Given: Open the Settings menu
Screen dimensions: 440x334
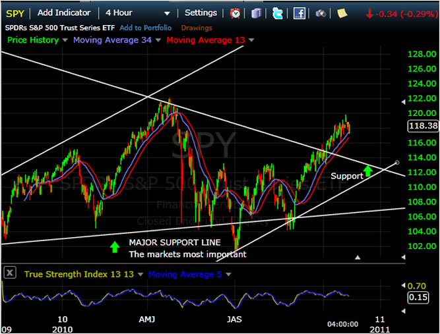Looking at the screenshot, I should pos(201,13).
